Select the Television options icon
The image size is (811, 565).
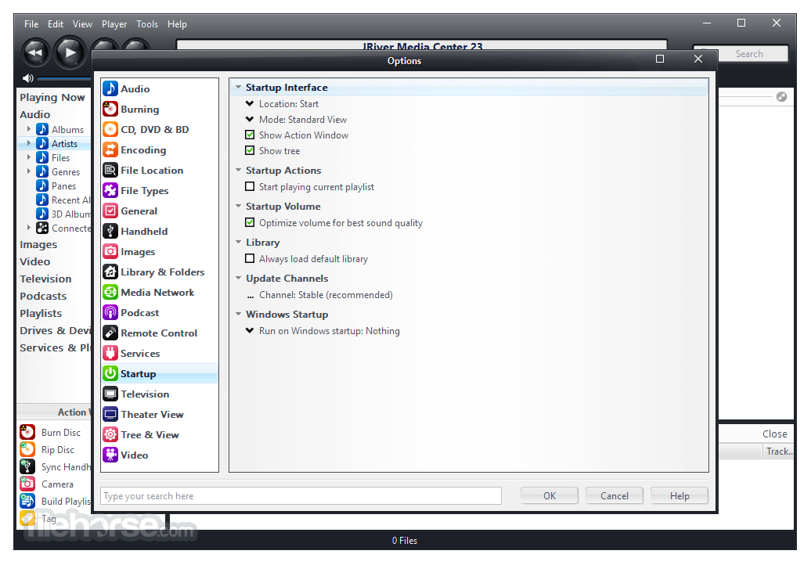[110, 394]
